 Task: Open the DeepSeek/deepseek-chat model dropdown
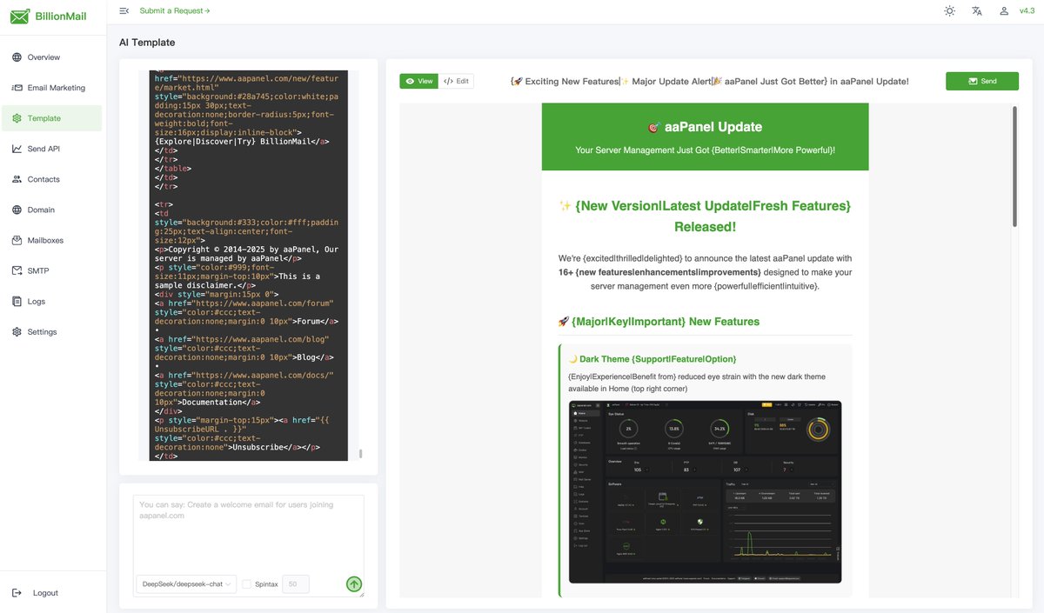click(187, 584)
